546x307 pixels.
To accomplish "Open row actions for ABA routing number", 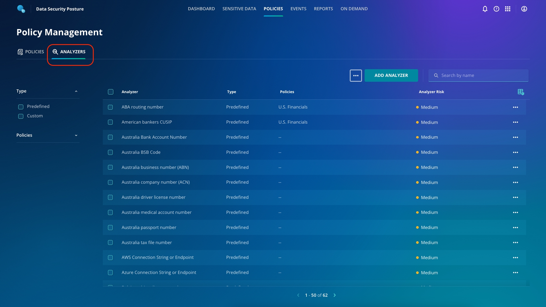I will pos(515,107).
